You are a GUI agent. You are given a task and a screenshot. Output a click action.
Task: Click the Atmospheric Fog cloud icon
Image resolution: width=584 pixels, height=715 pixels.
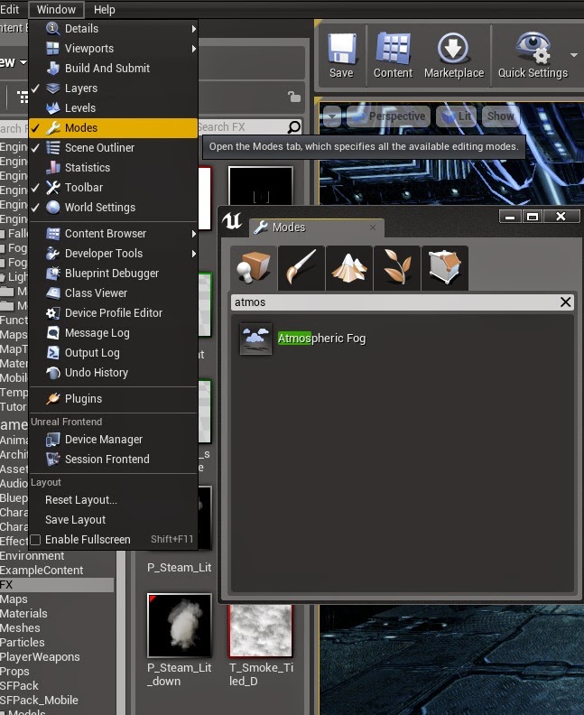tap(255, 339)
